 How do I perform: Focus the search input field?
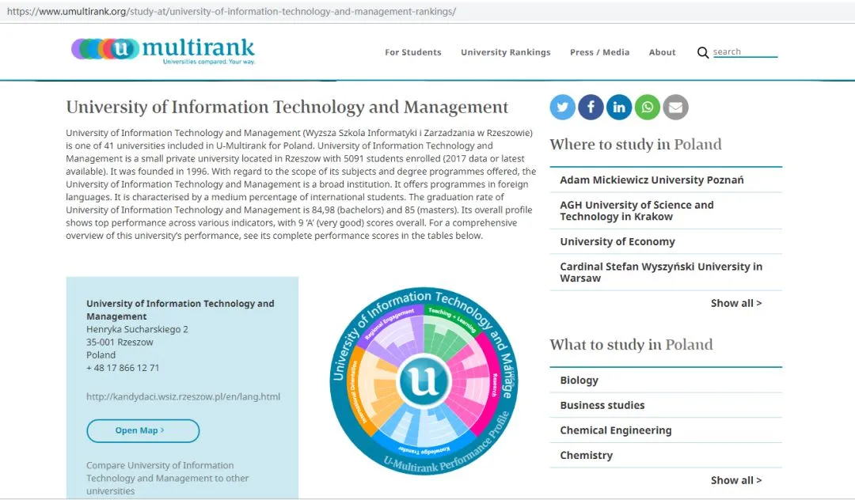point(745,51)
